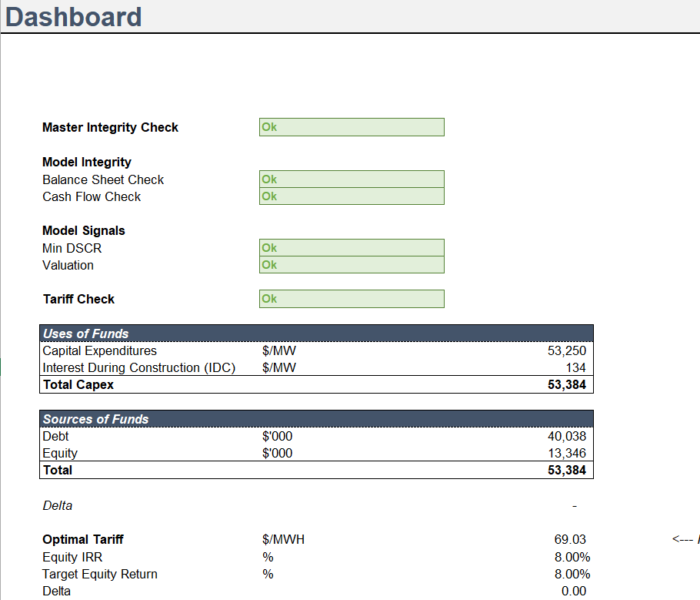700x600 pixels.
Task: Select the Uses of Funds header
Action: 86,334
